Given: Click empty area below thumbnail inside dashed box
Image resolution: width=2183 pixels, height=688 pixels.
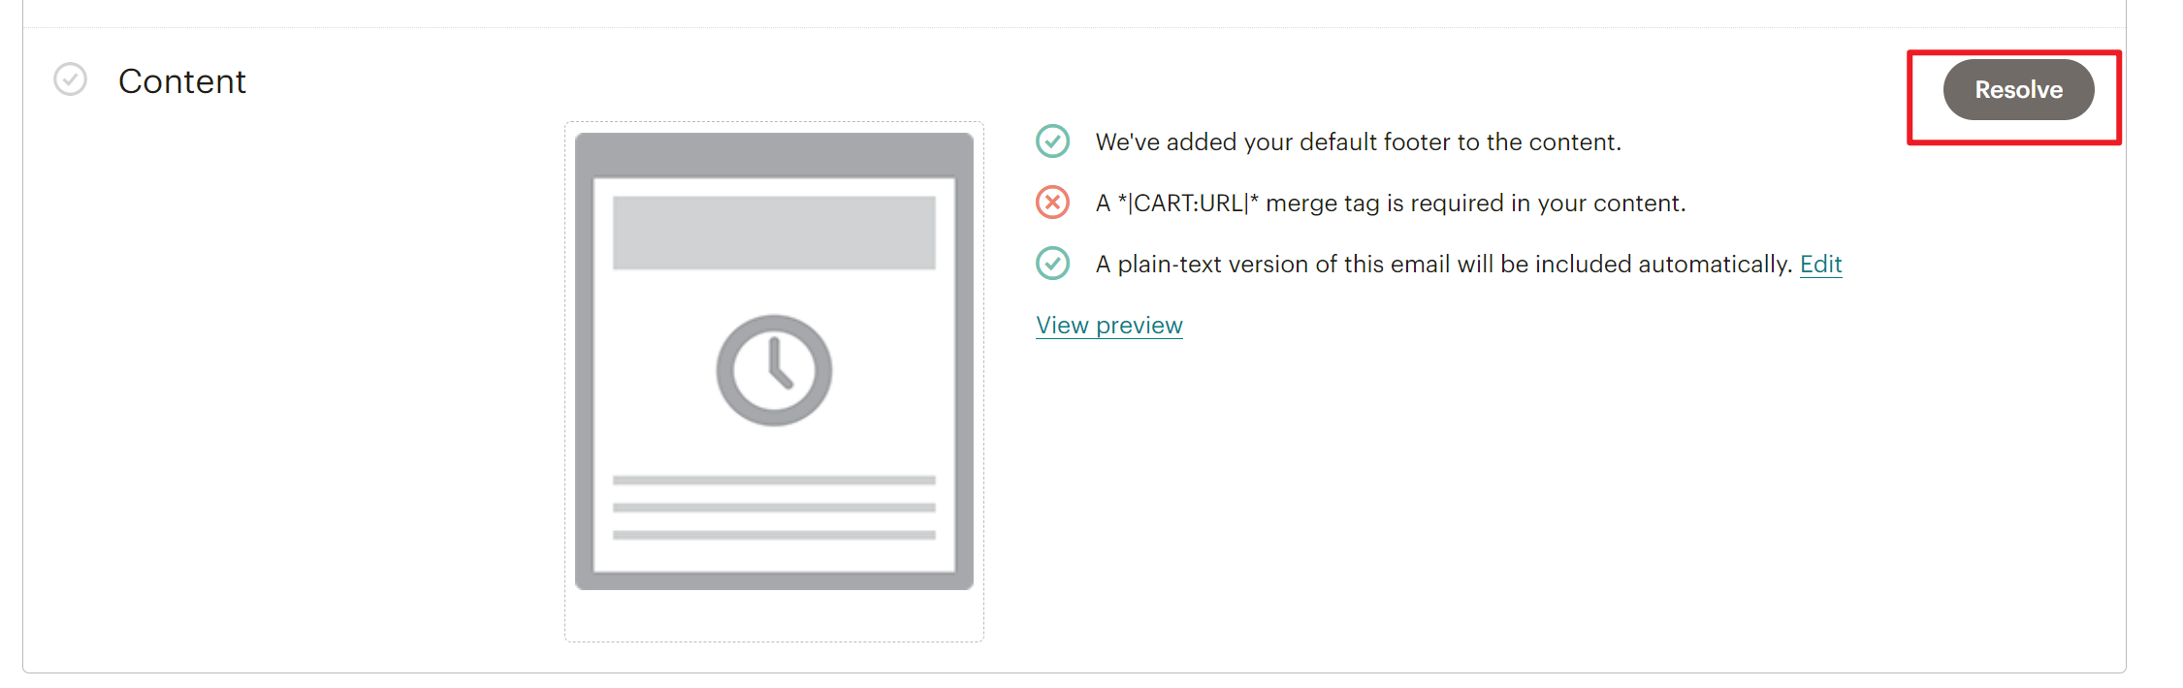Looking at the screenshot, I should pyautogui.click(x=773, y=616).
